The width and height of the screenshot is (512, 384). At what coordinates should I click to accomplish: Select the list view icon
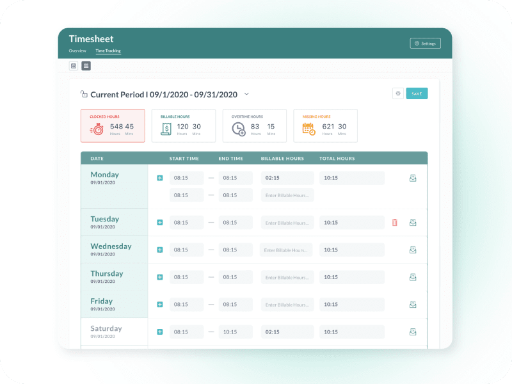[86, 65]
